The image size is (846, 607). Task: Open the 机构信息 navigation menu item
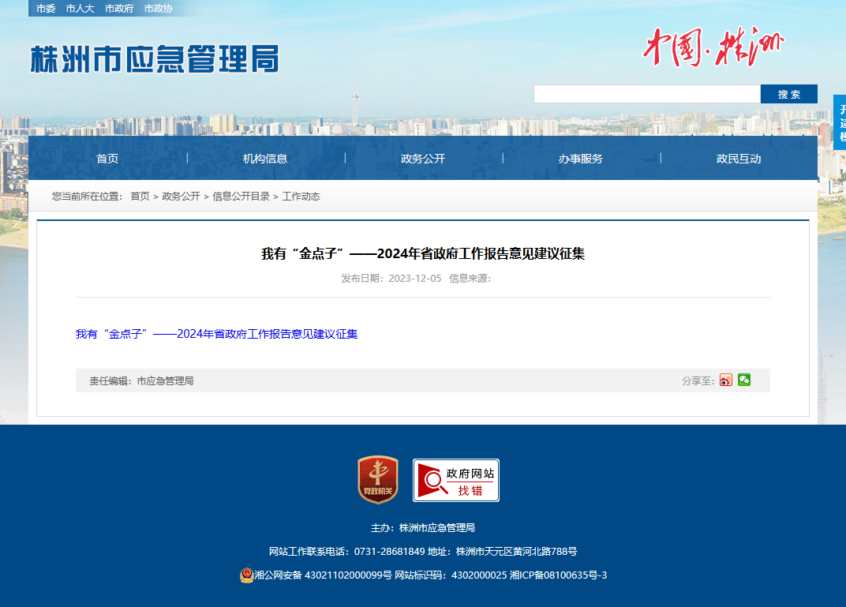point(265,159)
